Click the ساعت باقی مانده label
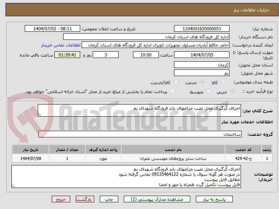Viewport: 279px width, 209px height. [x=36, y=55]
